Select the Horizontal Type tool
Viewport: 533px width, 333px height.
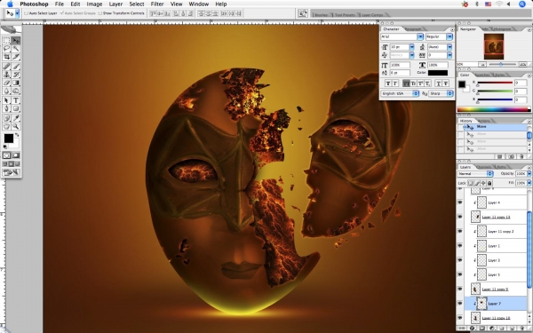point(16,100)
